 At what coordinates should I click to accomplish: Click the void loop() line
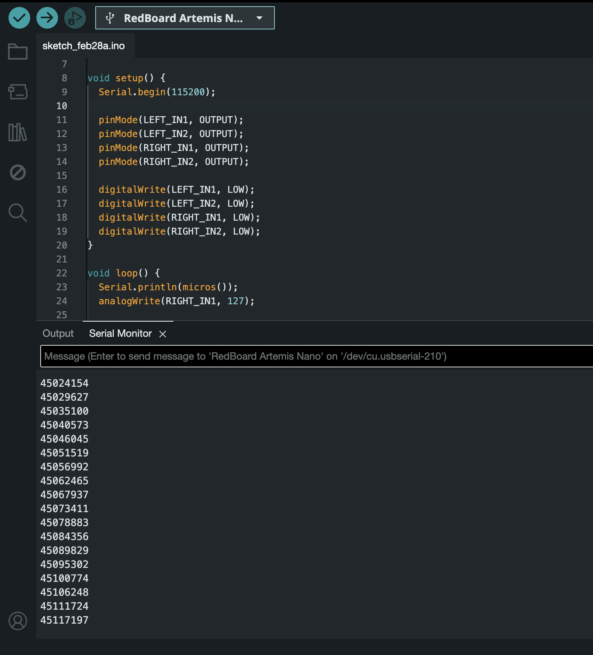point(124,273)
